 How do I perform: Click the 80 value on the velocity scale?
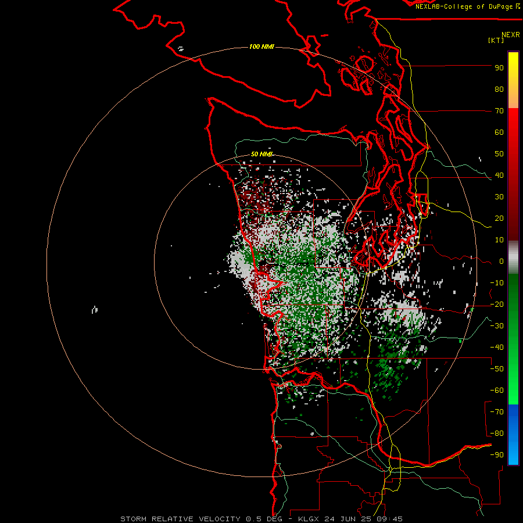pyautogui.click(x=499, y=89)
